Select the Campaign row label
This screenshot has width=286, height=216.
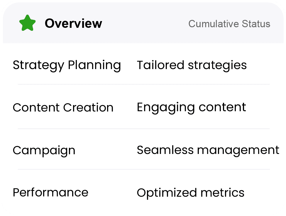[x=44, y=151]
